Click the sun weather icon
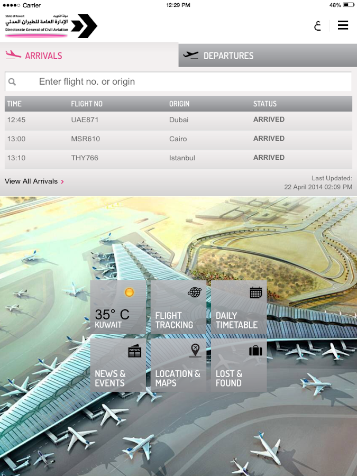 130,292
